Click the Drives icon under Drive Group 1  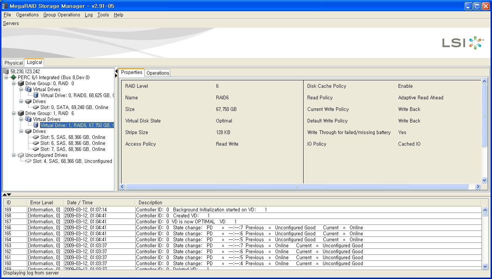[x=28, y=131]
